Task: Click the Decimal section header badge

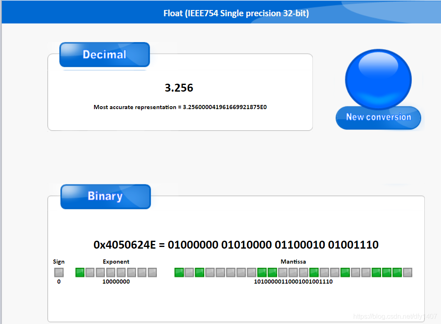Action: 104,55
